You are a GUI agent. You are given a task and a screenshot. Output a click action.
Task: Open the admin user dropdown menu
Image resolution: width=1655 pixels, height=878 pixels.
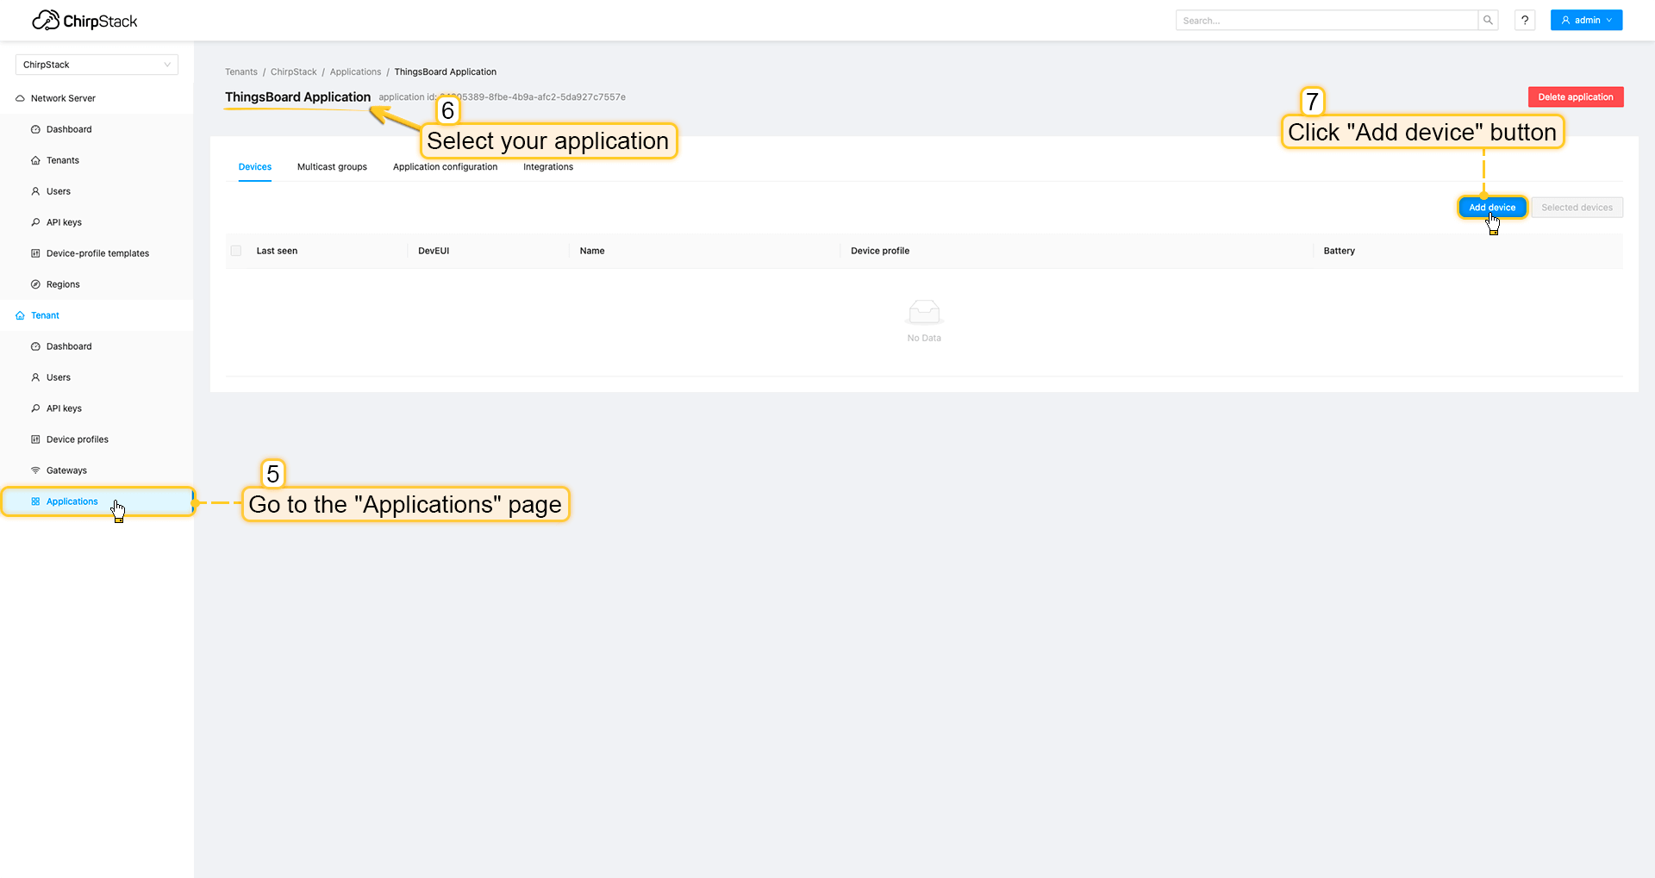click(x=1586, y=21)
